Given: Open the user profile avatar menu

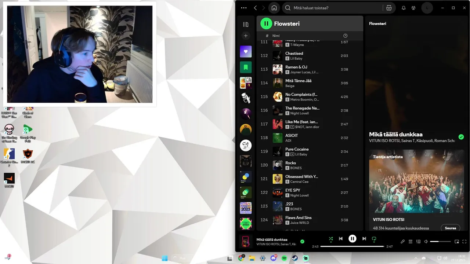Looking at the screenshot, I should (427, 8).
